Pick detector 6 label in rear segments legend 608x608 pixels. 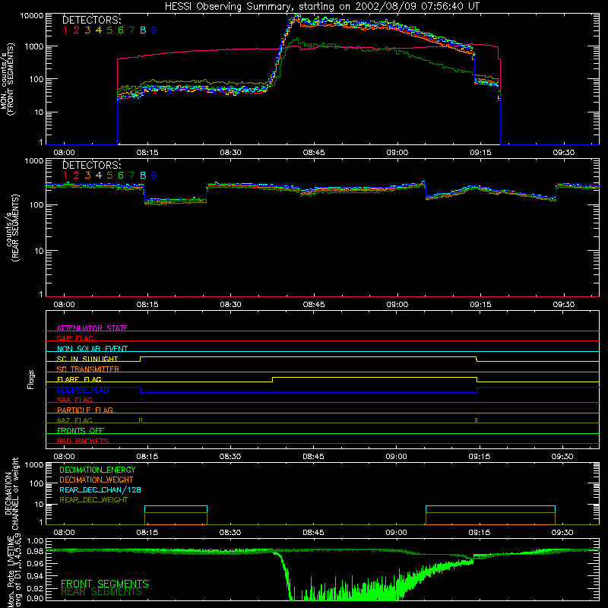(x=121, y=176)
